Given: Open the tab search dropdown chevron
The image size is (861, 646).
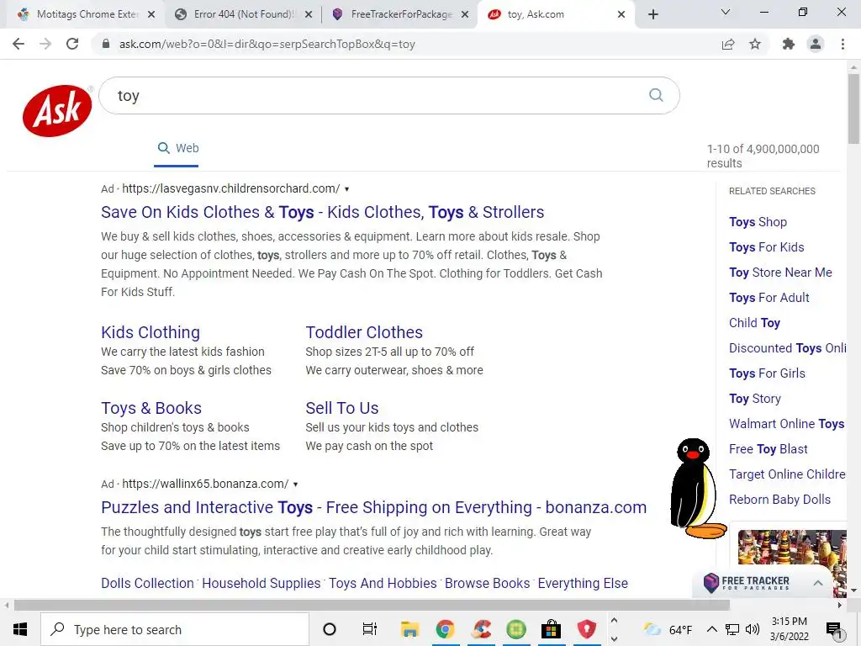Looking at the screenshot, I should pos(726,12).
